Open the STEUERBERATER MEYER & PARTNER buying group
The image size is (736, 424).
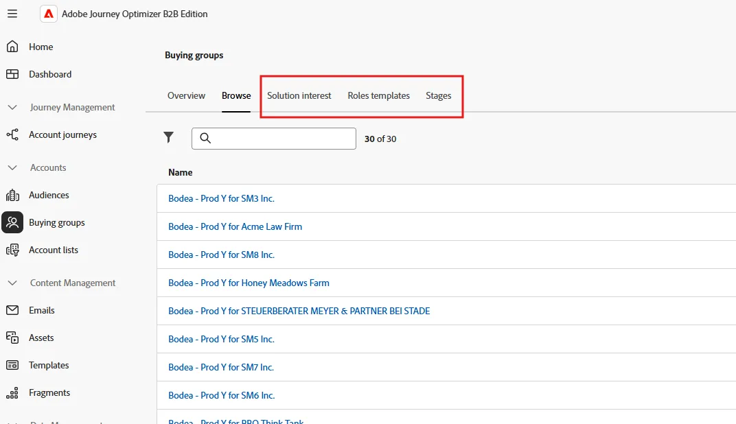[x=299, y=311]
